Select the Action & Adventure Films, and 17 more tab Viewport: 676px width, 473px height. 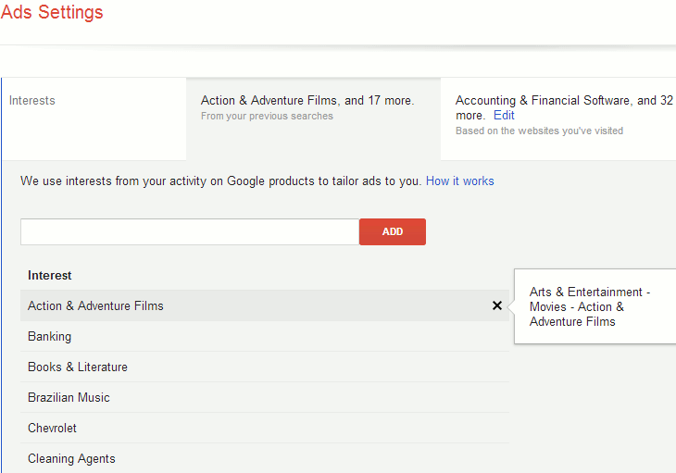coord(313,119)
